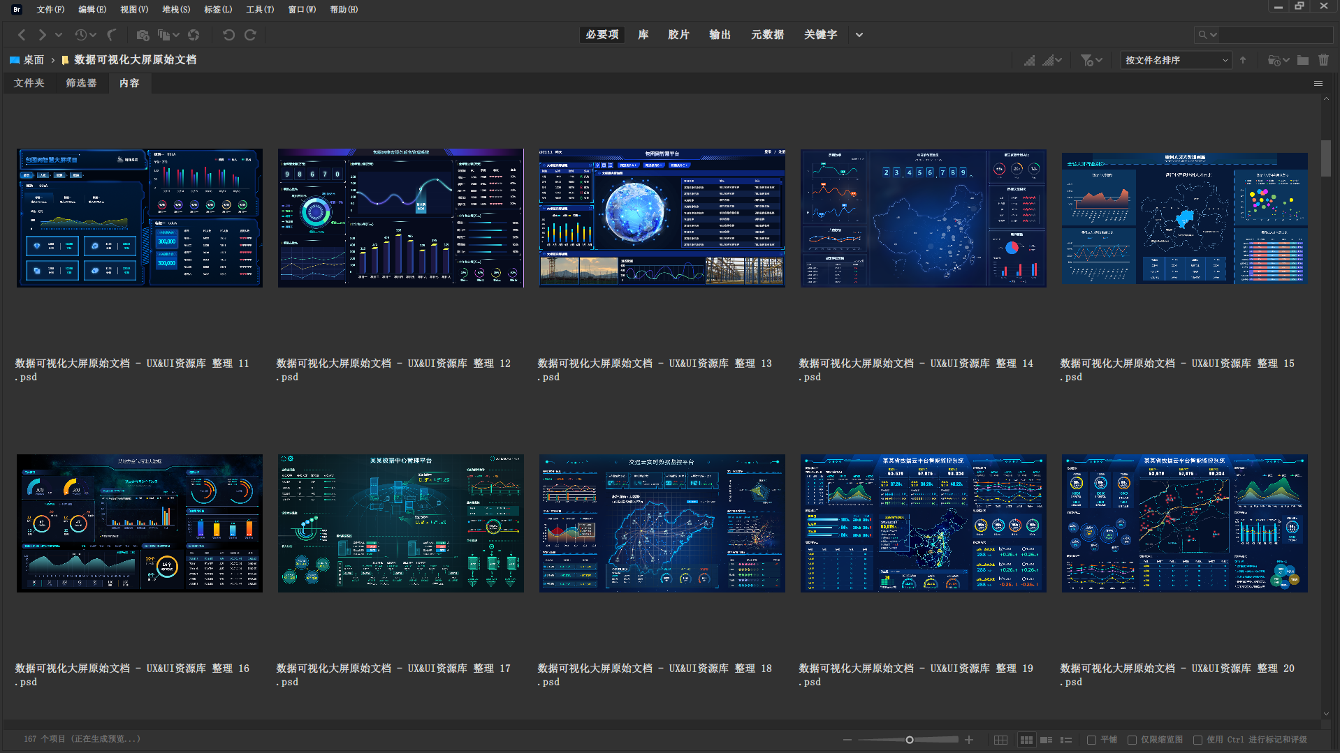The height and width of the screenshot is (753, 1340).
Task: Switch to details view
Action: 1046,740
